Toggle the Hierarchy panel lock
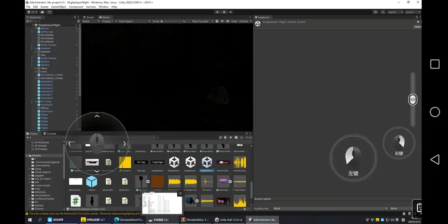The image size is (448, 224). [x=75, y=17]
